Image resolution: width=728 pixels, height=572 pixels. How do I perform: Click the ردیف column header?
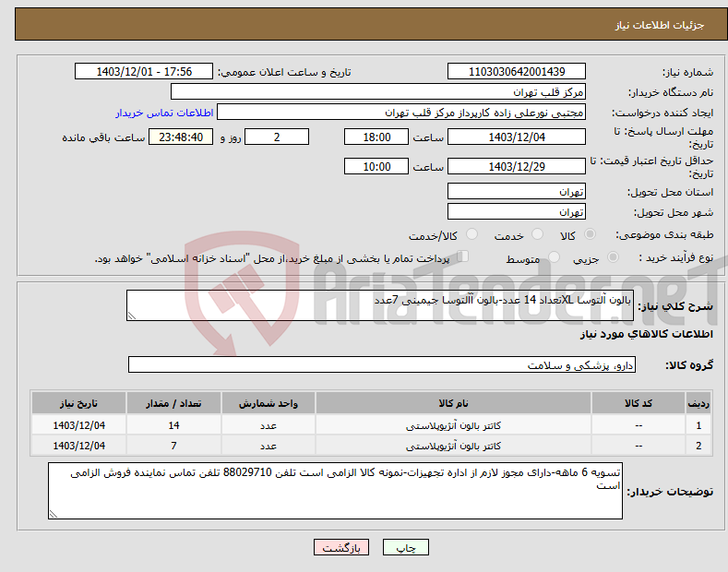(x=698, y=403)
